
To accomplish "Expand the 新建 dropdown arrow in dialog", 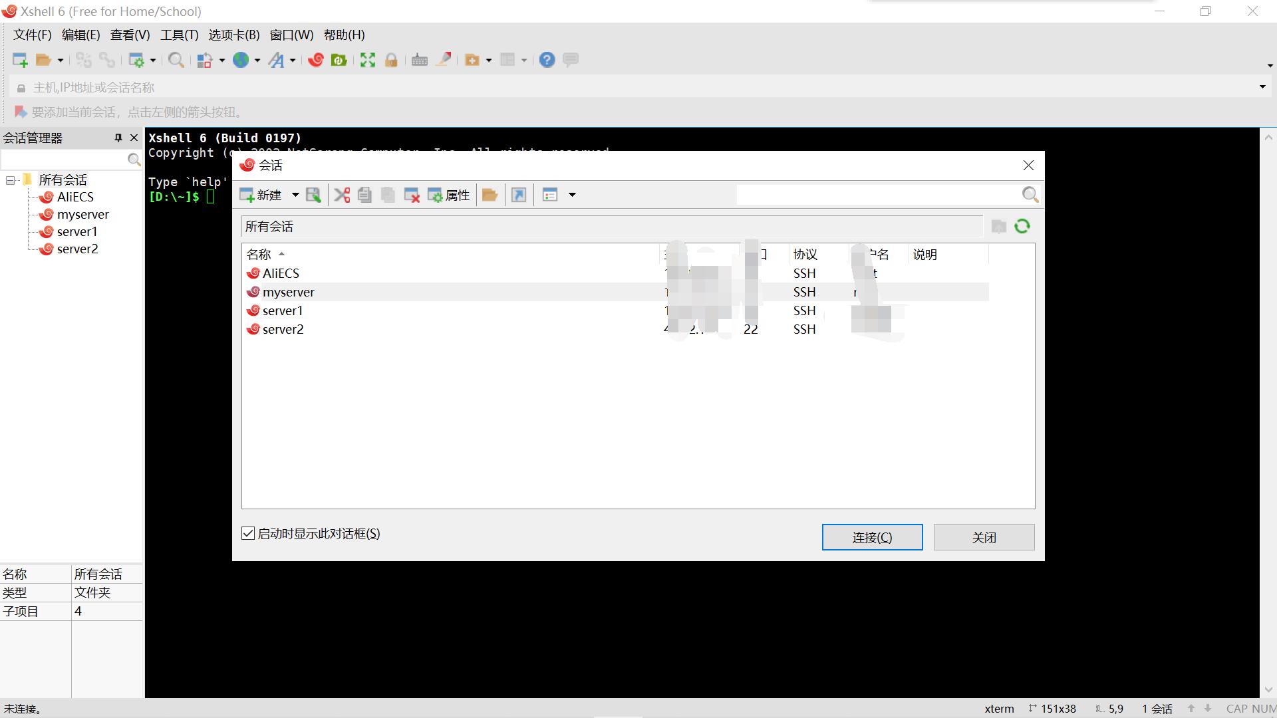I will (295, 195).
